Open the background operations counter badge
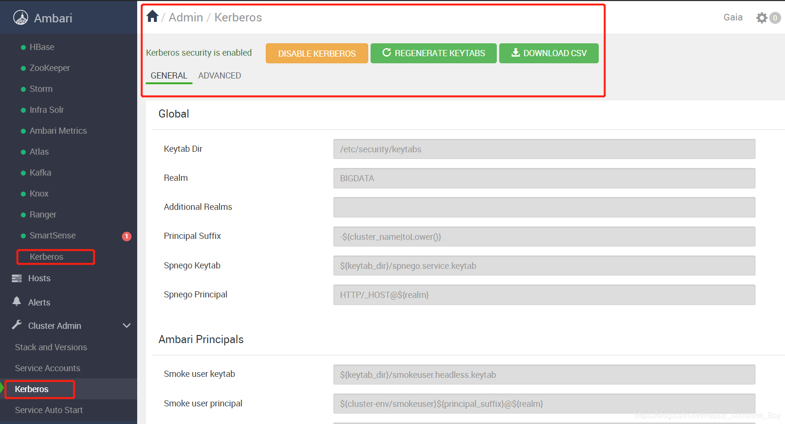This screenshot has width=785, height=424. 775,18
